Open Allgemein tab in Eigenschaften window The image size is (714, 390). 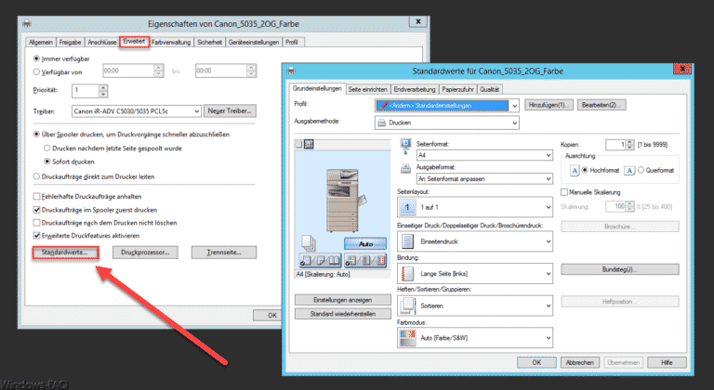tap(41, 43)
